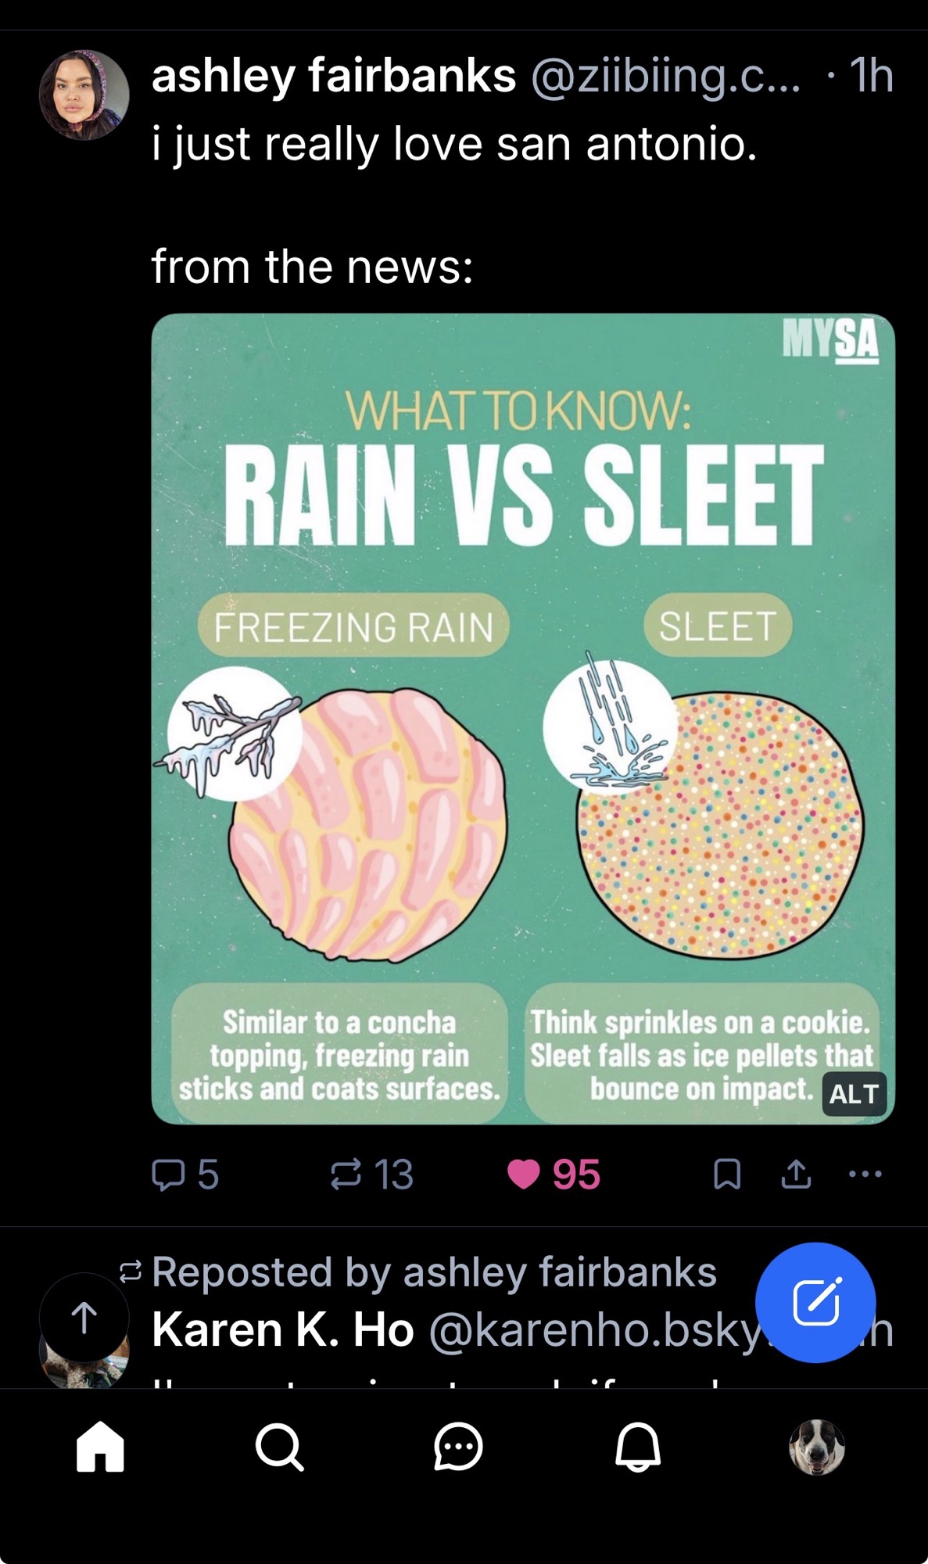Screen dimensions: 928x1564
Task: Repost the san antonio post
Action: pyautogui.click(x=371, y=1174)
